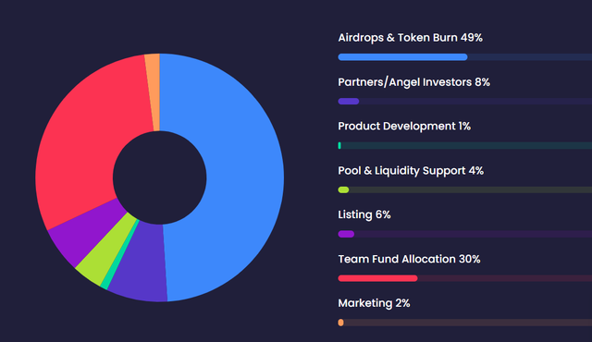Select the magenta-purple Listing donut slice

pos(85,236)
